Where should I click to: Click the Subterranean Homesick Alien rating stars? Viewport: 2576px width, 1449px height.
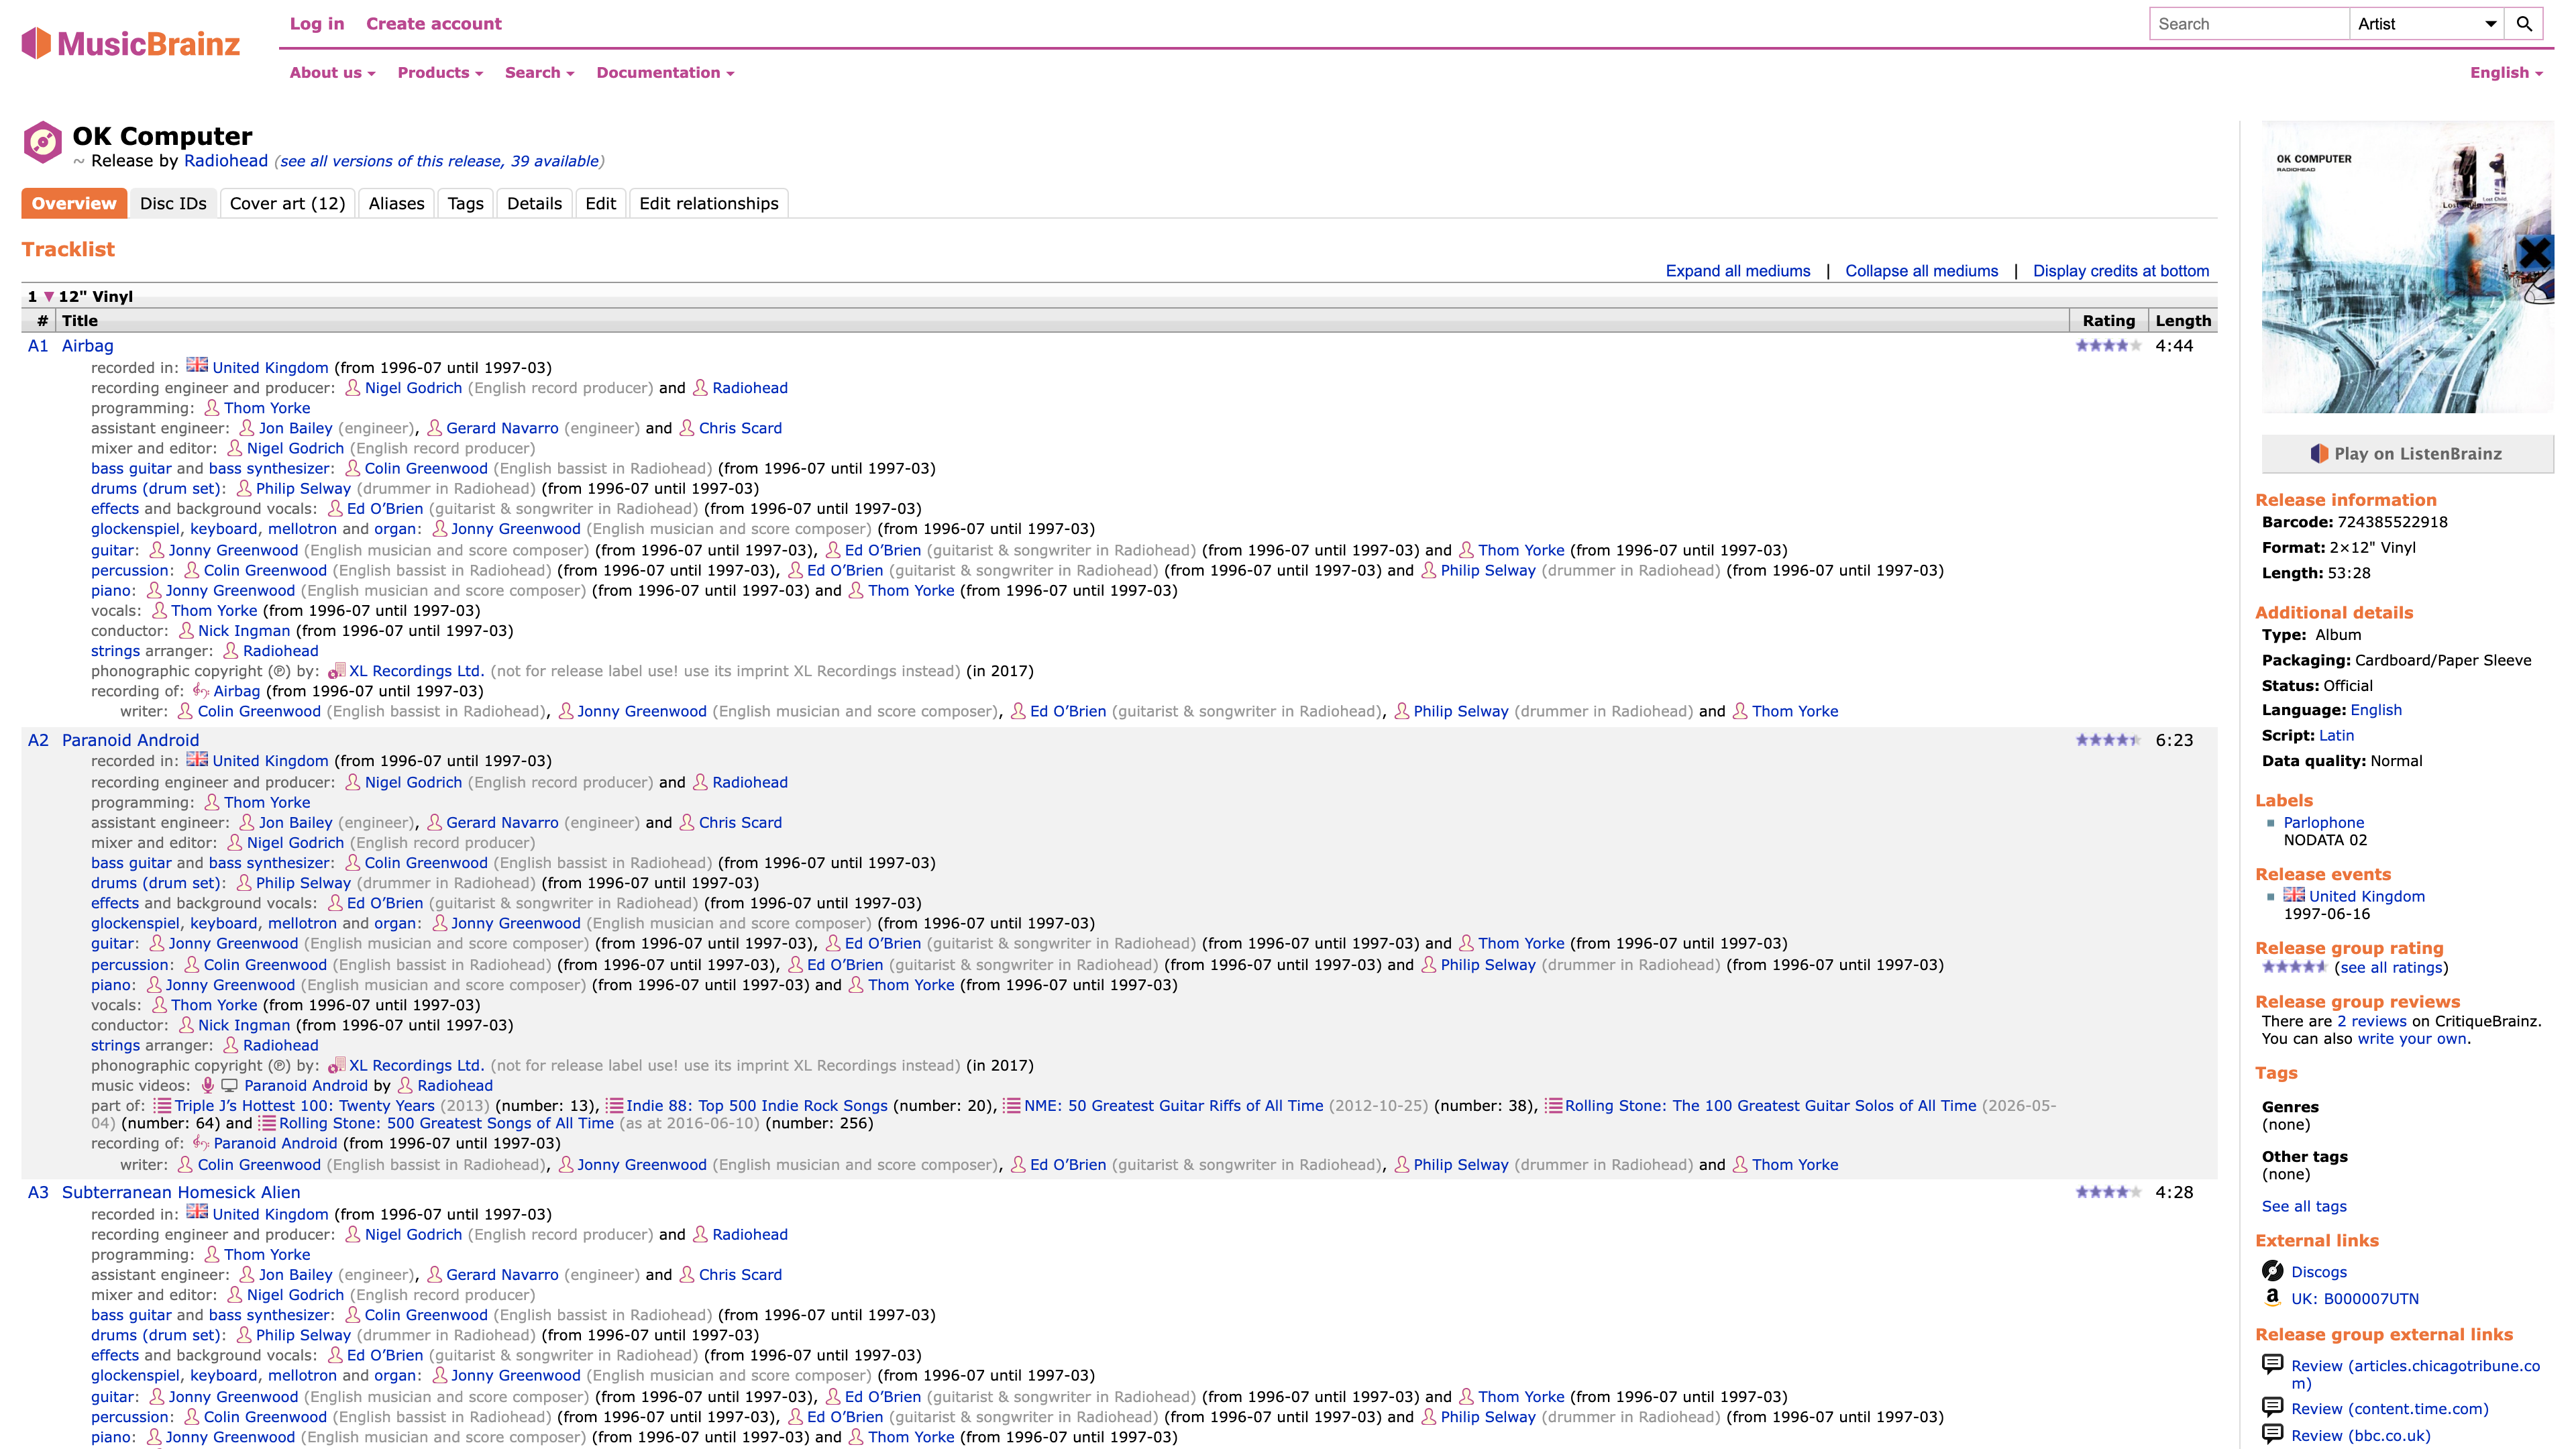click(2108, 1192)
